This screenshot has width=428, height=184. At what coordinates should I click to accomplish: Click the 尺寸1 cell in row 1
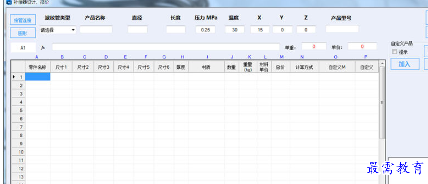[61, 77]
